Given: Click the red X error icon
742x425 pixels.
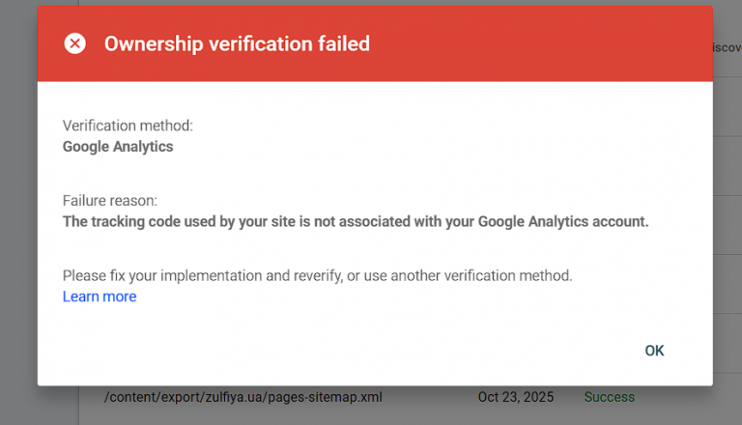Looking at the screenshot, I should (x=74, y=43).
